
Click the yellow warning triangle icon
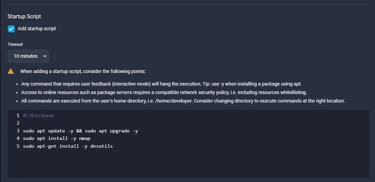11,71
